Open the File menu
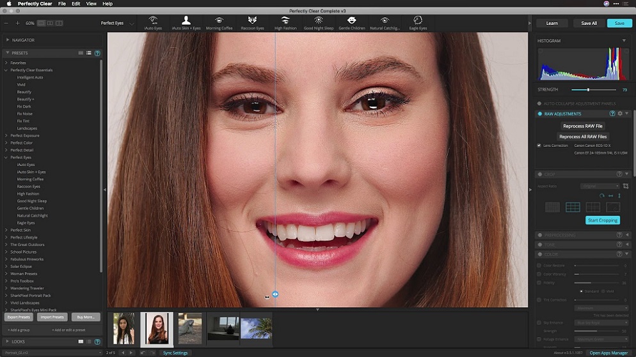 [61, 4]
